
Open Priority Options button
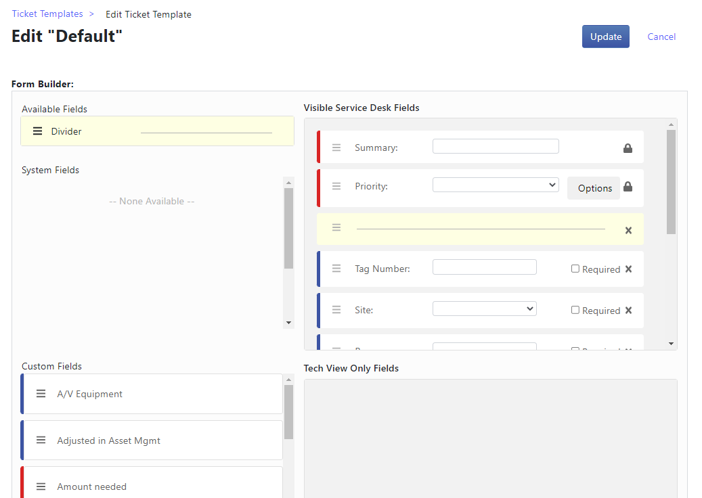point(594,188)
